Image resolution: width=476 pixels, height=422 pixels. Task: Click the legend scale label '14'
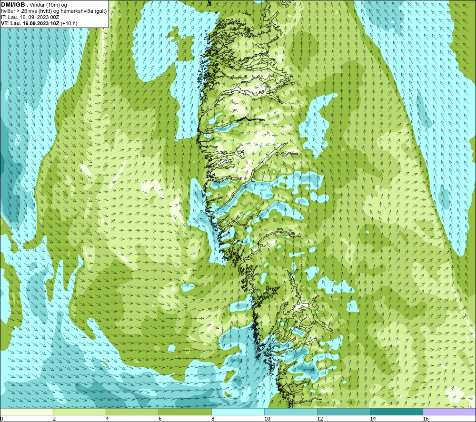[373, 419]
